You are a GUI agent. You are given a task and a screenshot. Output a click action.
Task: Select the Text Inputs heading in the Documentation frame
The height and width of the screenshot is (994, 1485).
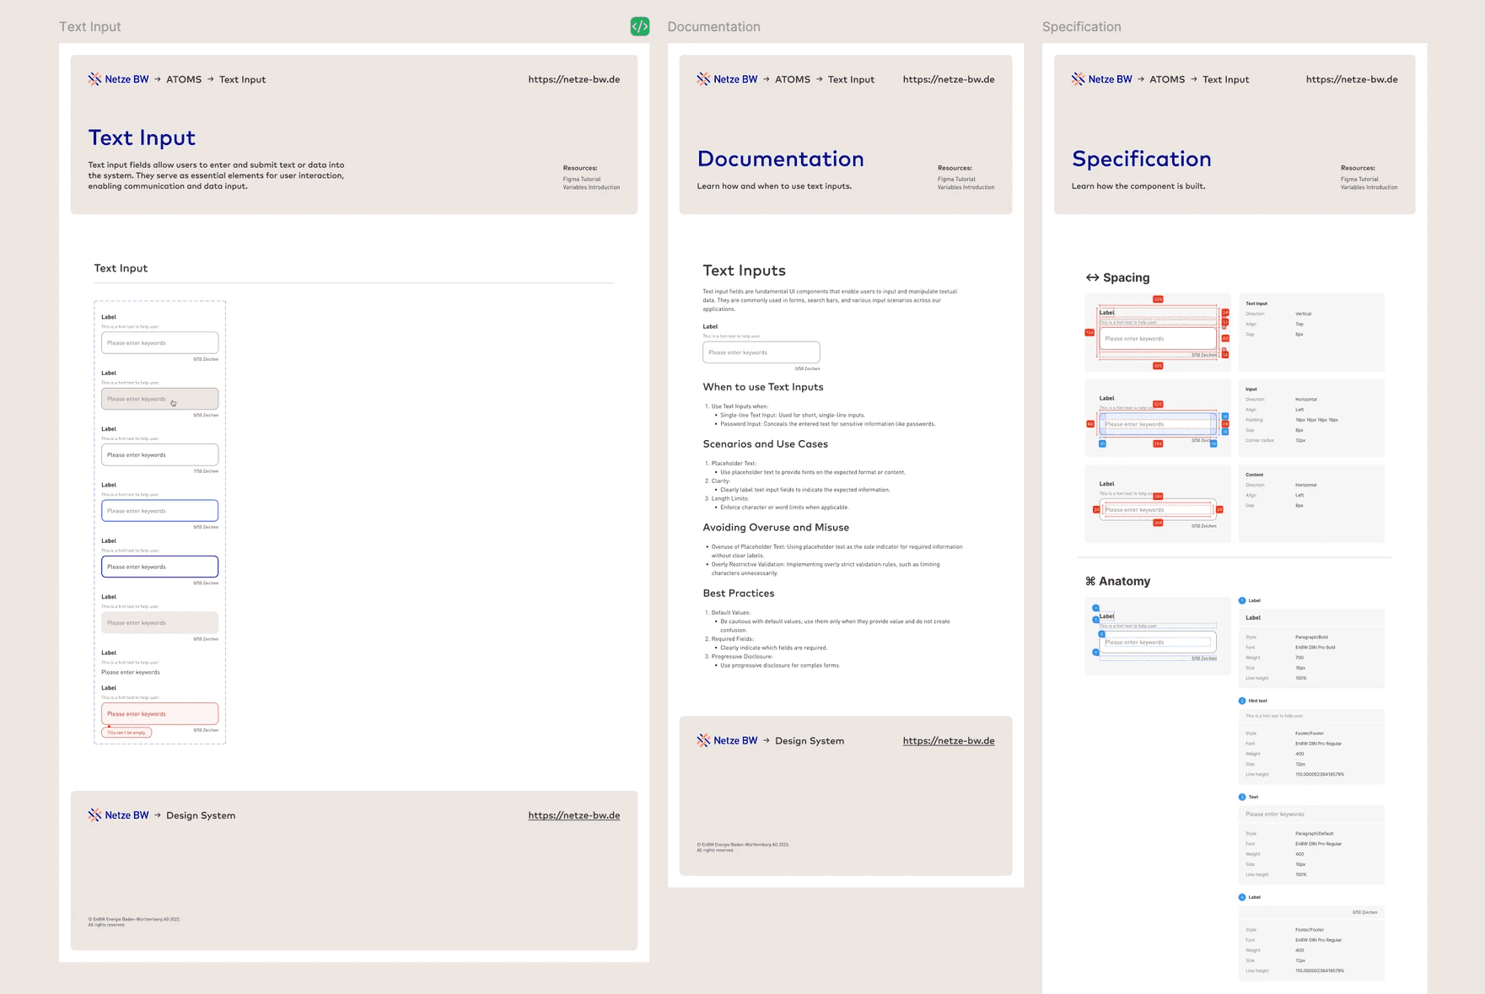tap(744, 271)
